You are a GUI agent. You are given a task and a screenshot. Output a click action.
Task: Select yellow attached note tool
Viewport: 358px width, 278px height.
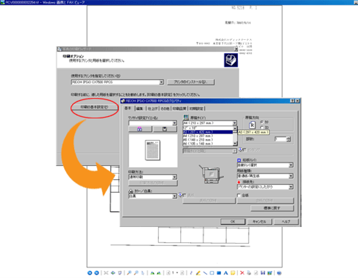[x=233, y=273]
